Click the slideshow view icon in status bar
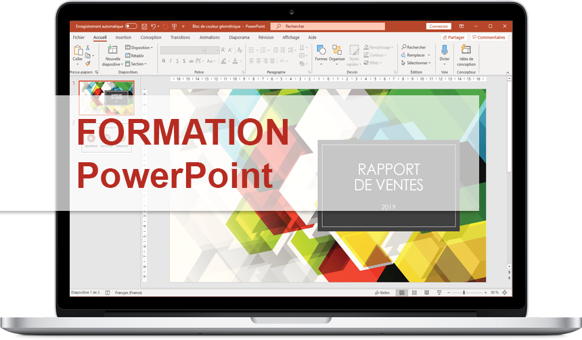582x340 pixels. 439,293
